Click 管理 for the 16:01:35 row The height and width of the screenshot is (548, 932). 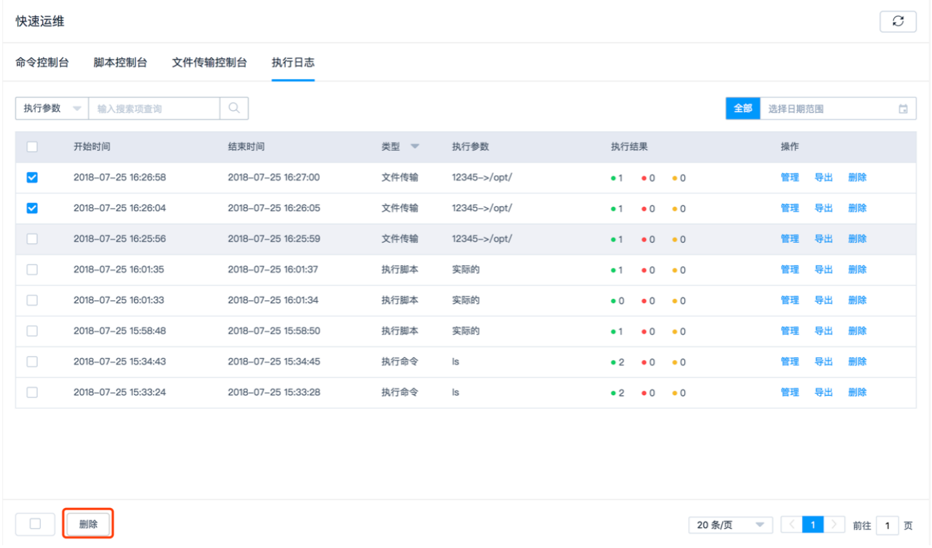(790, 269)
